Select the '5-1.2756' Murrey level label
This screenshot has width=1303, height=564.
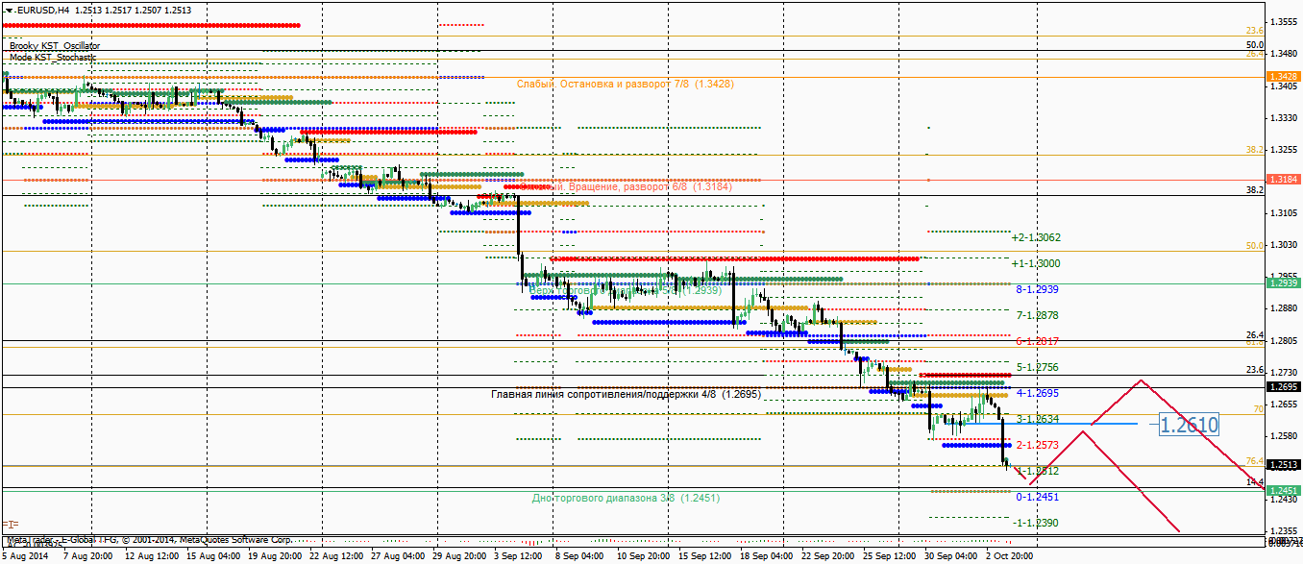pyautogui.click(x=1038, y=367)
